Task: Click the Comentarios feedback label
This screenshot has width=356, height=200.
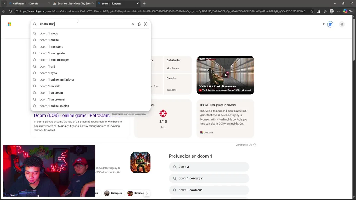Action: [241, 145]
